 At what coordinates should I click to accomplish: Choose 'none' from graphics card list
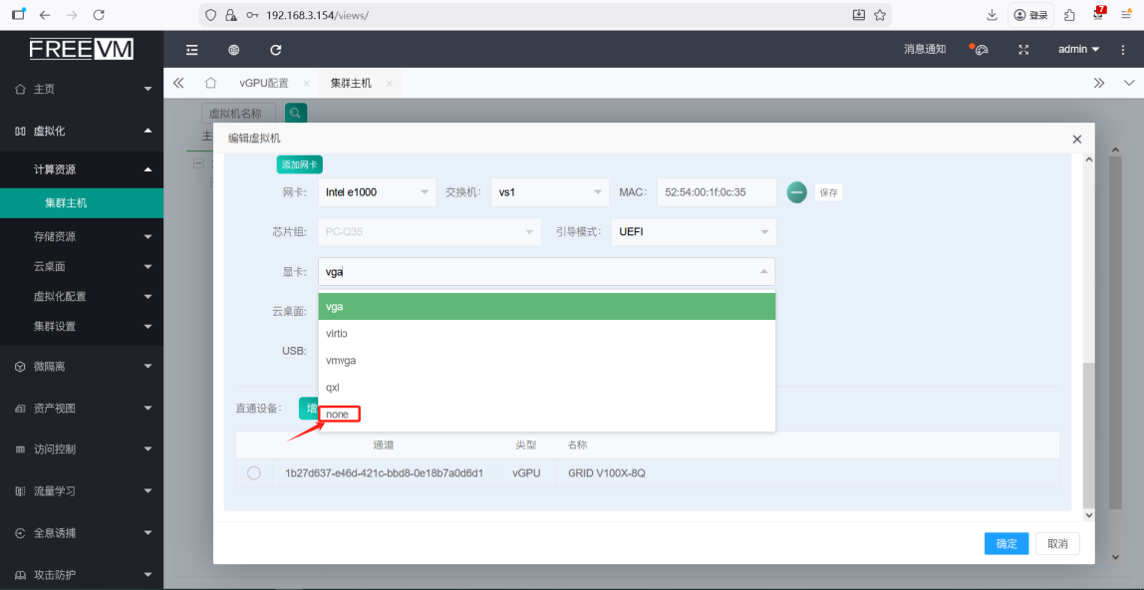click(x=338, y=414)
